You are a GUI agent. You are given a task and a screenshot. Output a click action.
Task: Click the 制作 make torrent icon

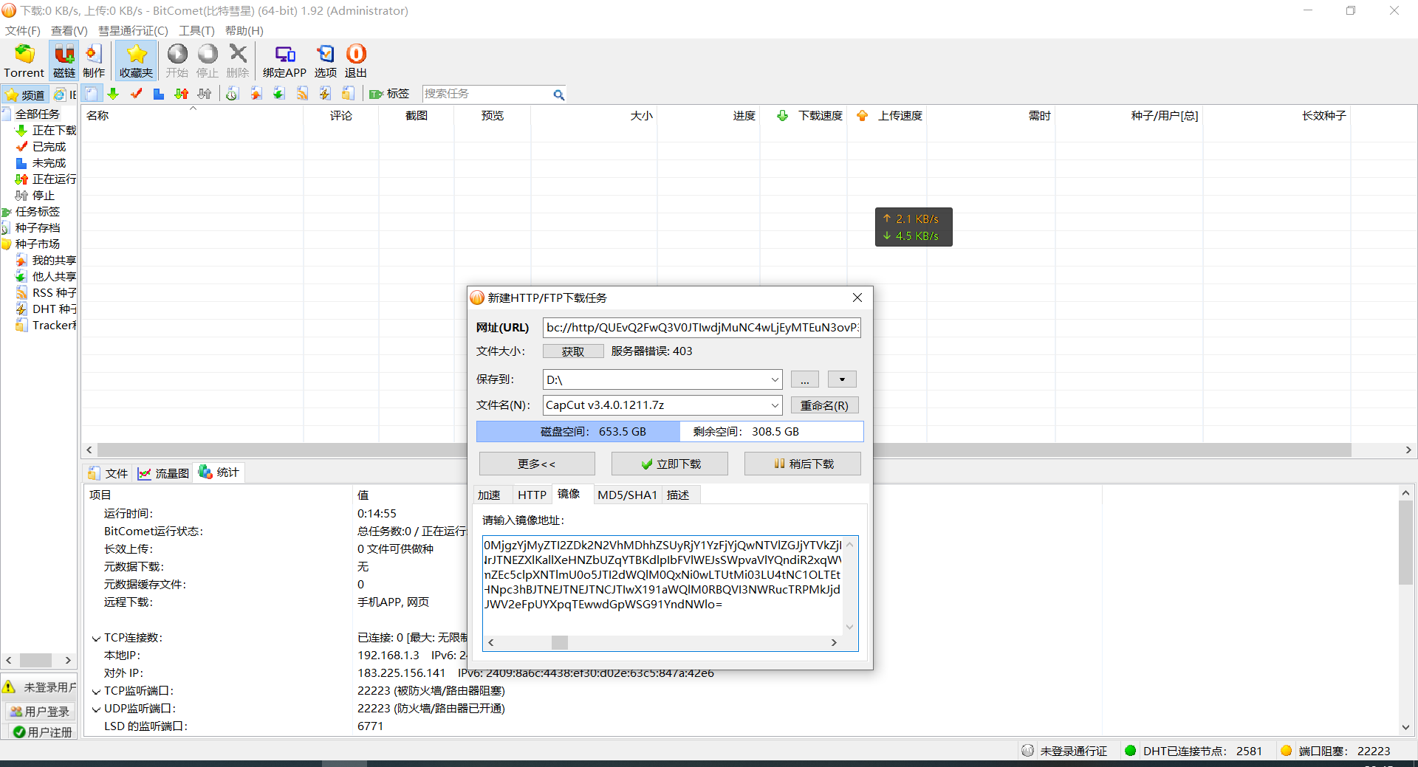coord(94,61)
